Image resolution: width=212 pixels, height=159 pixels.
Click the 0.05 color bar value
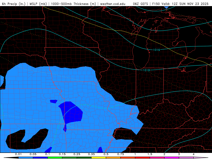tap(33, 154)
